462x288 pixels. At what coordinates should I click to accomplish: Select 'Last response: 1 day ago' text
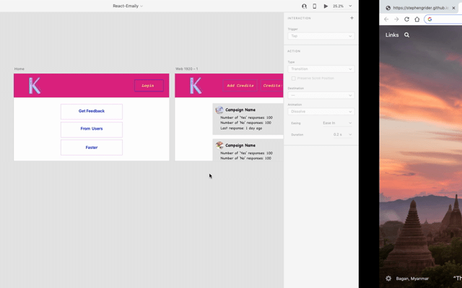(x=241, y=128)
